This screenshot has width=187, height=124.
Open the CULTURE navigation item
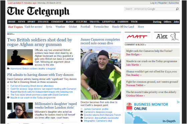coord(81,22)
